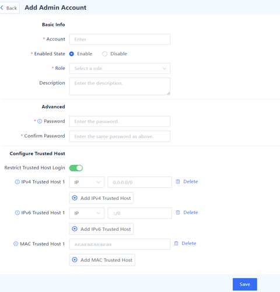Click the IPv4 Trusted Host info icon
Screen dimensions: 280x292
17,182
